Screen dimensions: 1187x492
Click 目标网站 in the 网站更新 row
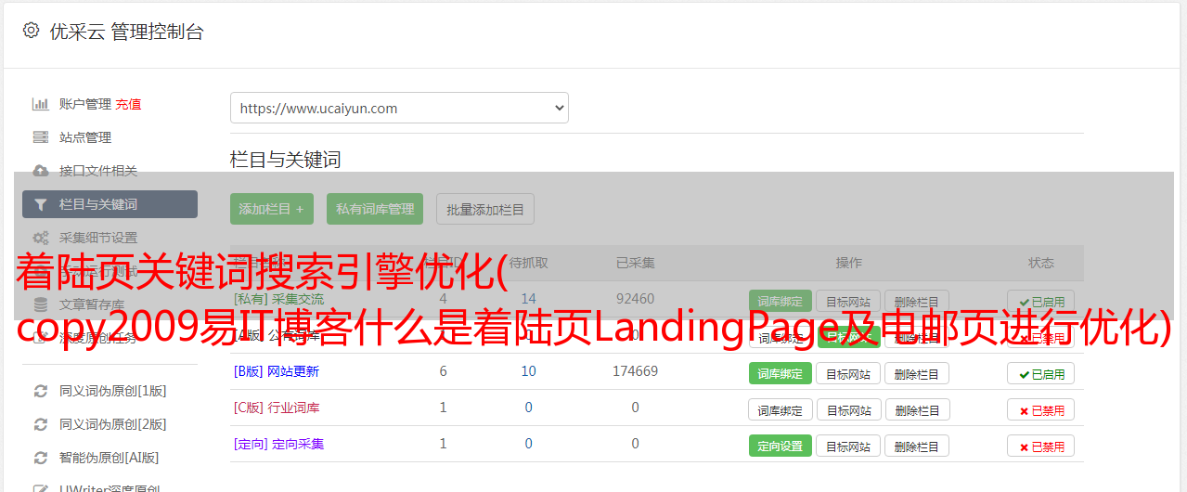click(848, 373)
